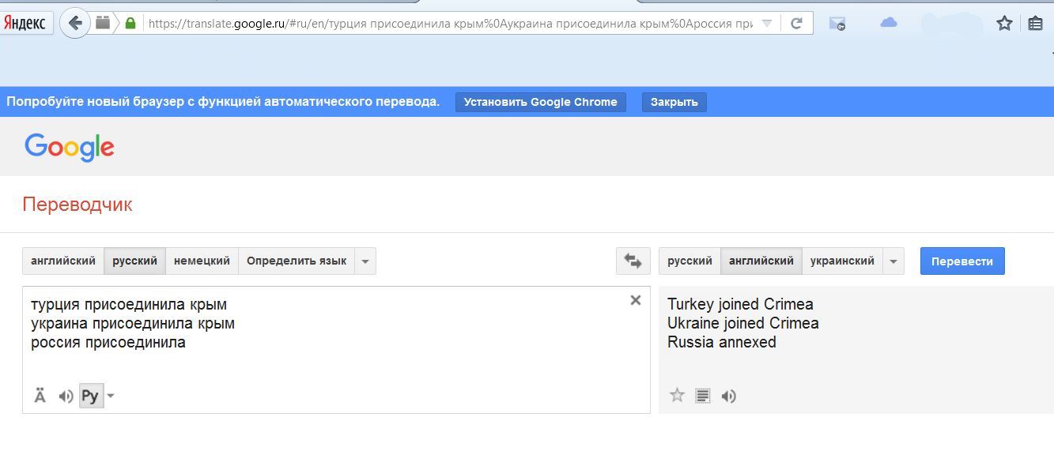Swap languages with the arrows icon
1054x462 pixels.
[633, 261]
